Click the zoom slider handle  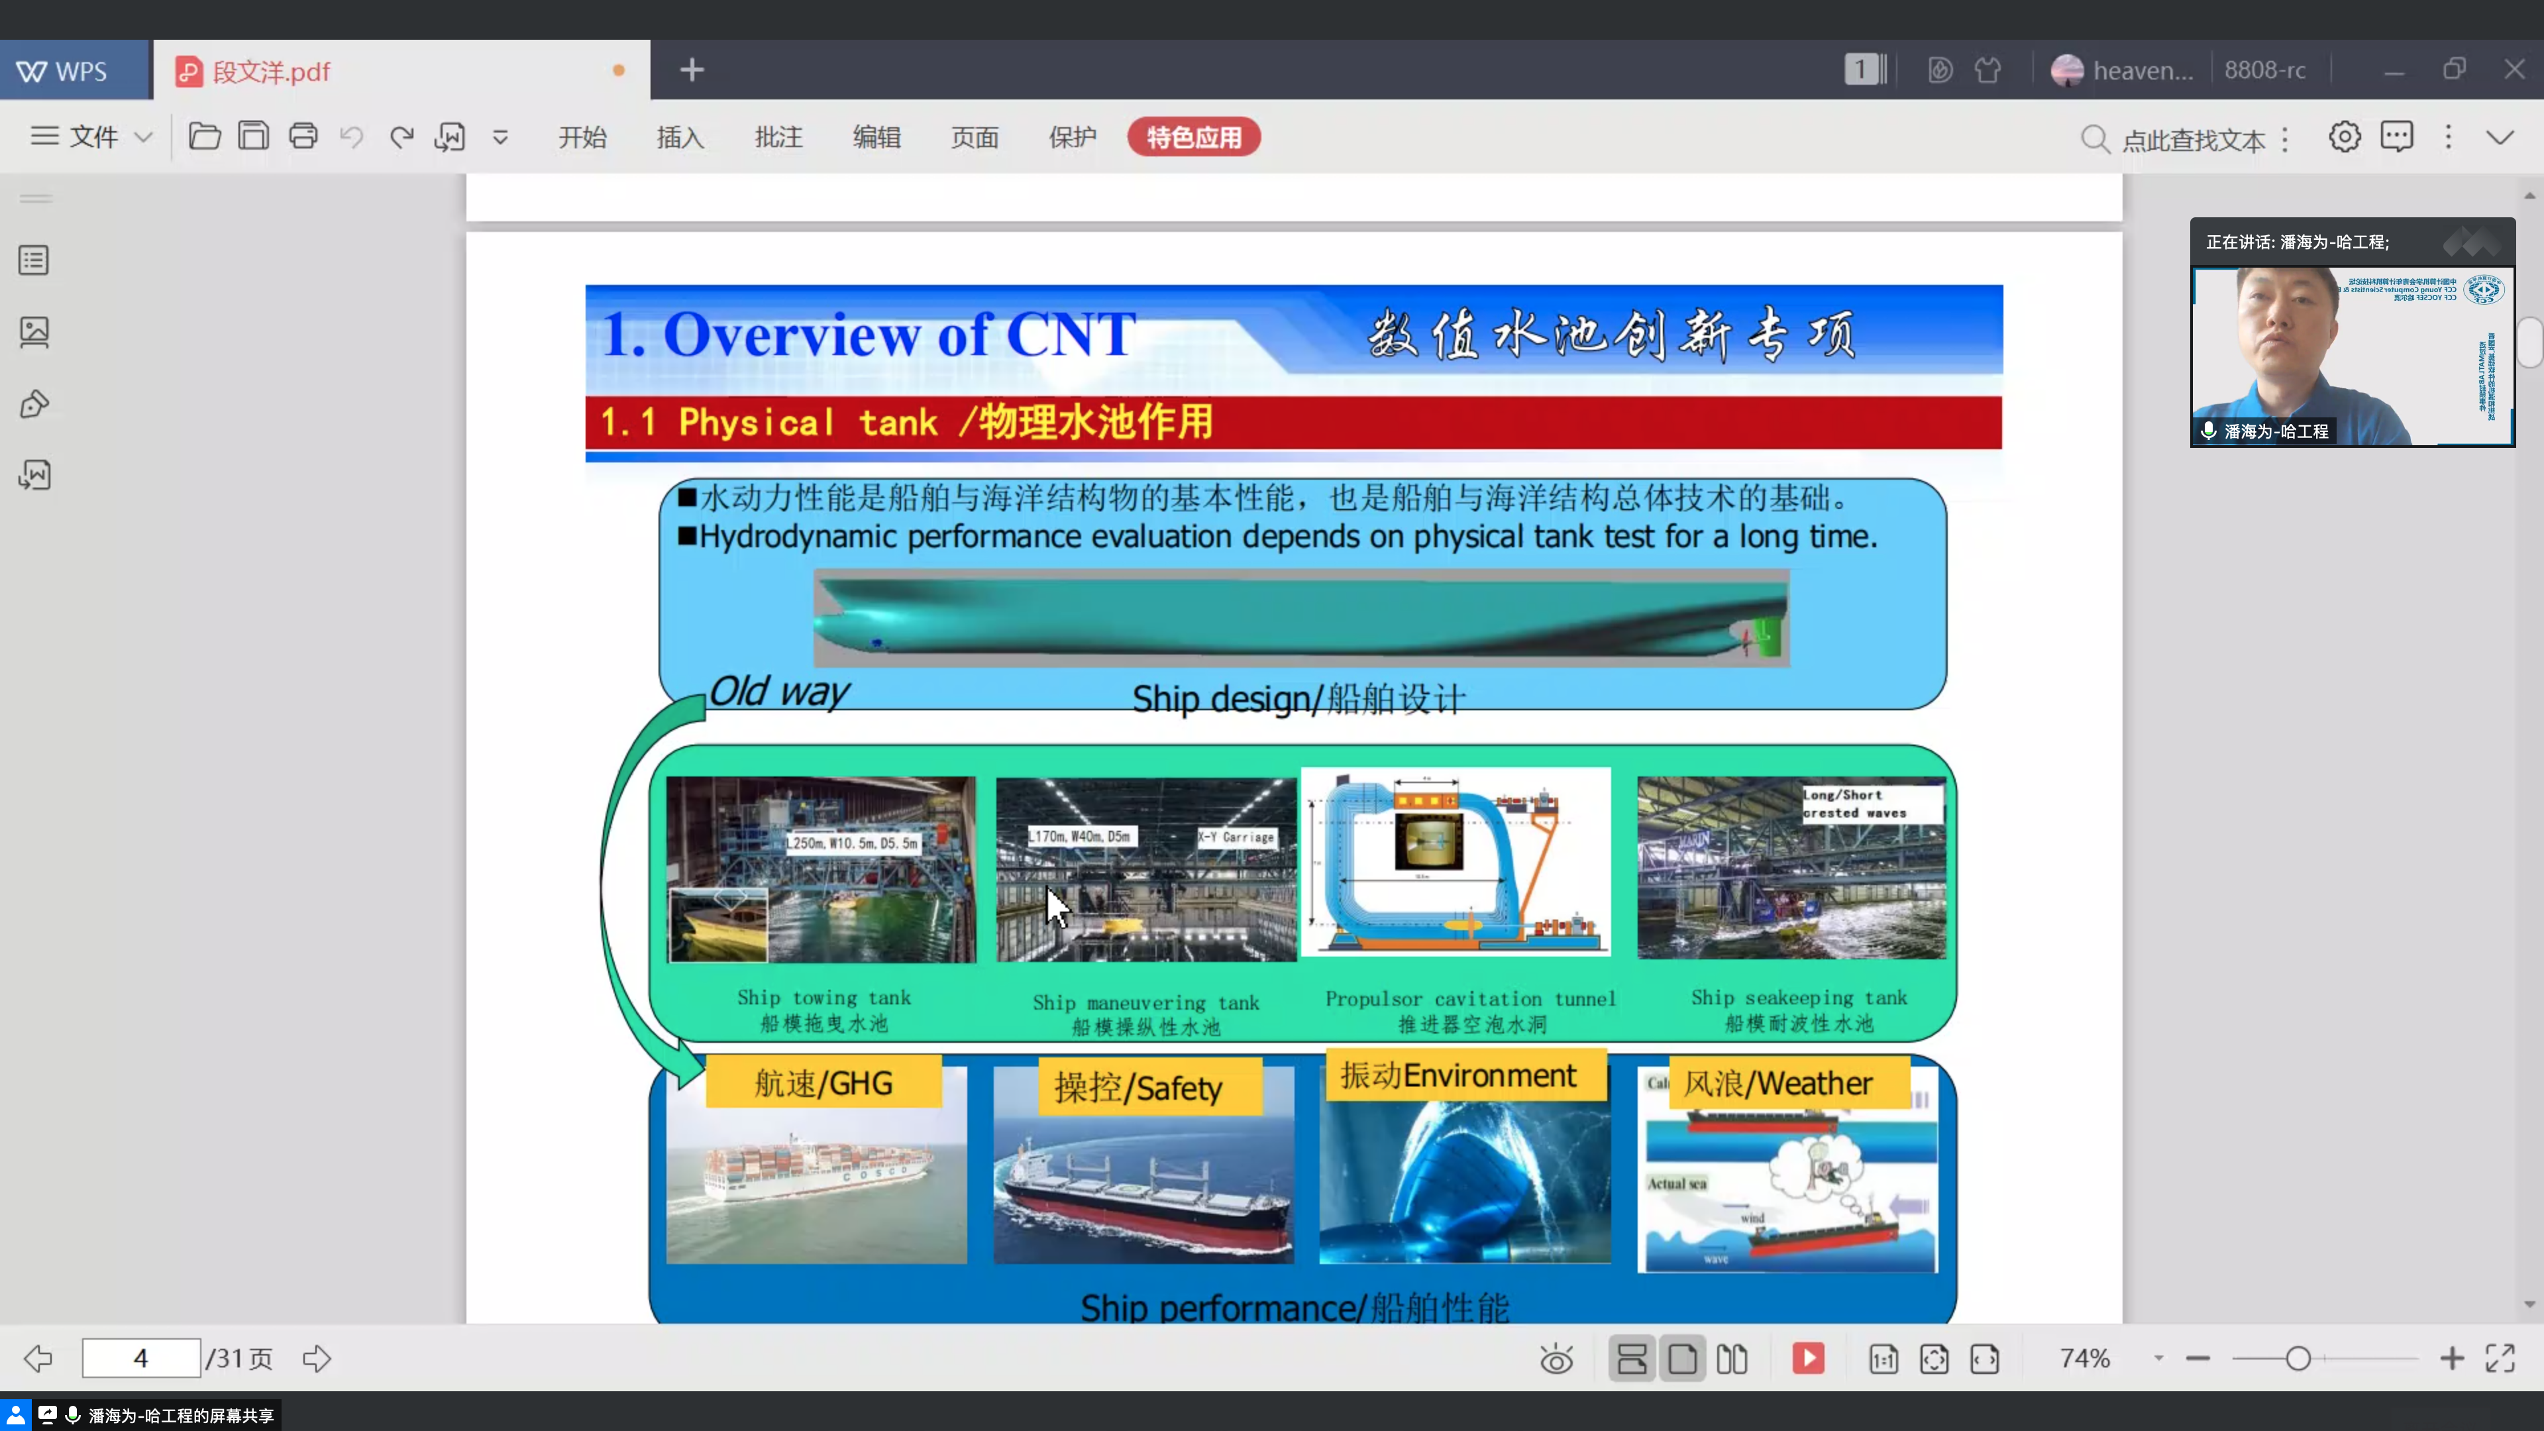2298,1358
